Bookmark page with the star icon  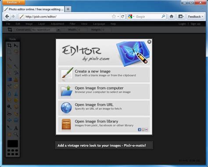click(114, 17)
